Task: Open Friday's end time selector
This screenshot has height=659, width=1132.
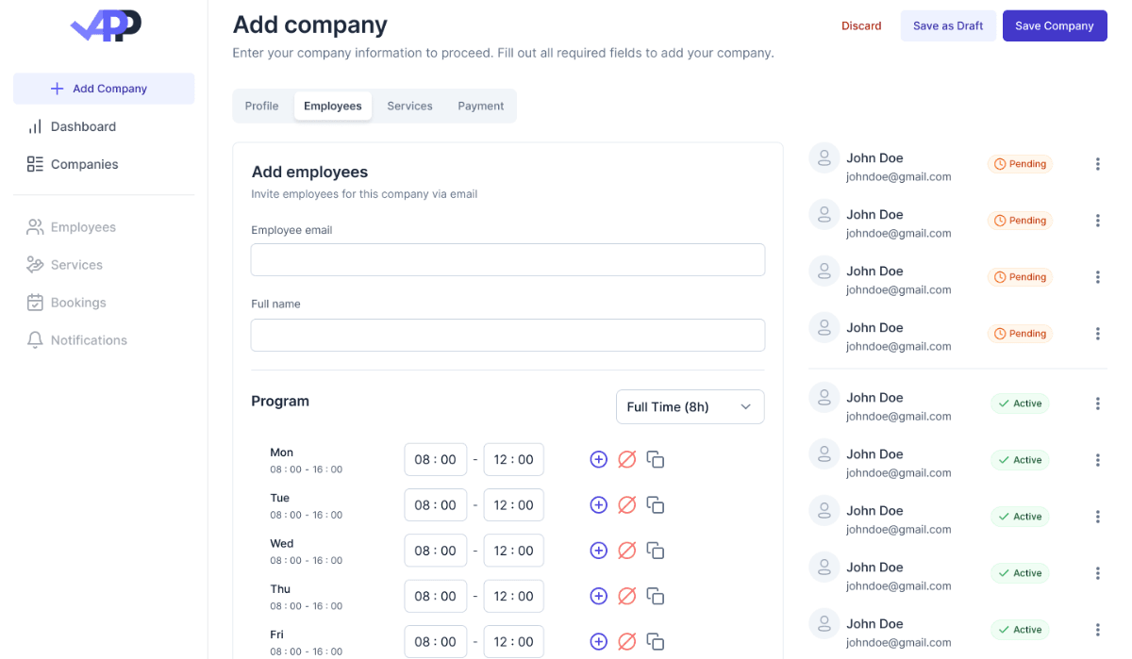Action: [513, 641]
